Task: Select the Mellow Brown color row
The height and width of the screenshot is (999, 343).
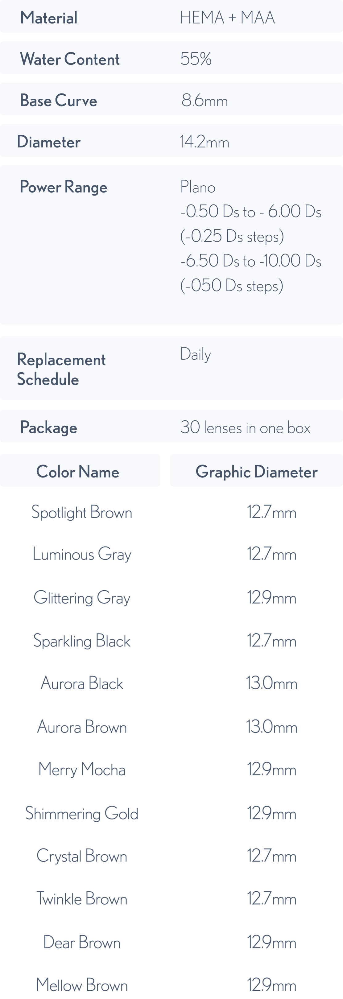Action: [x=82, y=985]
